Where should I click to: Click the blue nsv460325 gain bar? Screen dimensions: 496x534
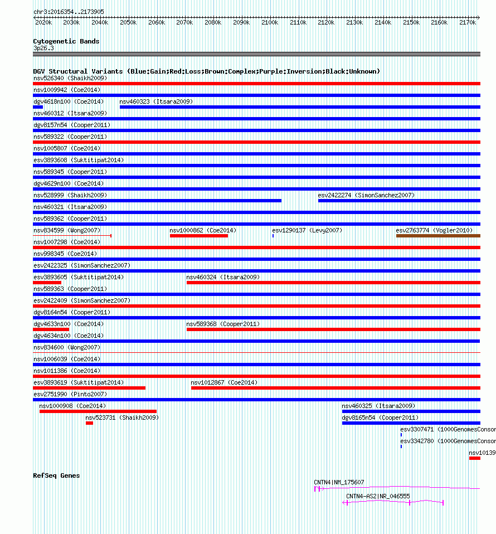[411, 411]
